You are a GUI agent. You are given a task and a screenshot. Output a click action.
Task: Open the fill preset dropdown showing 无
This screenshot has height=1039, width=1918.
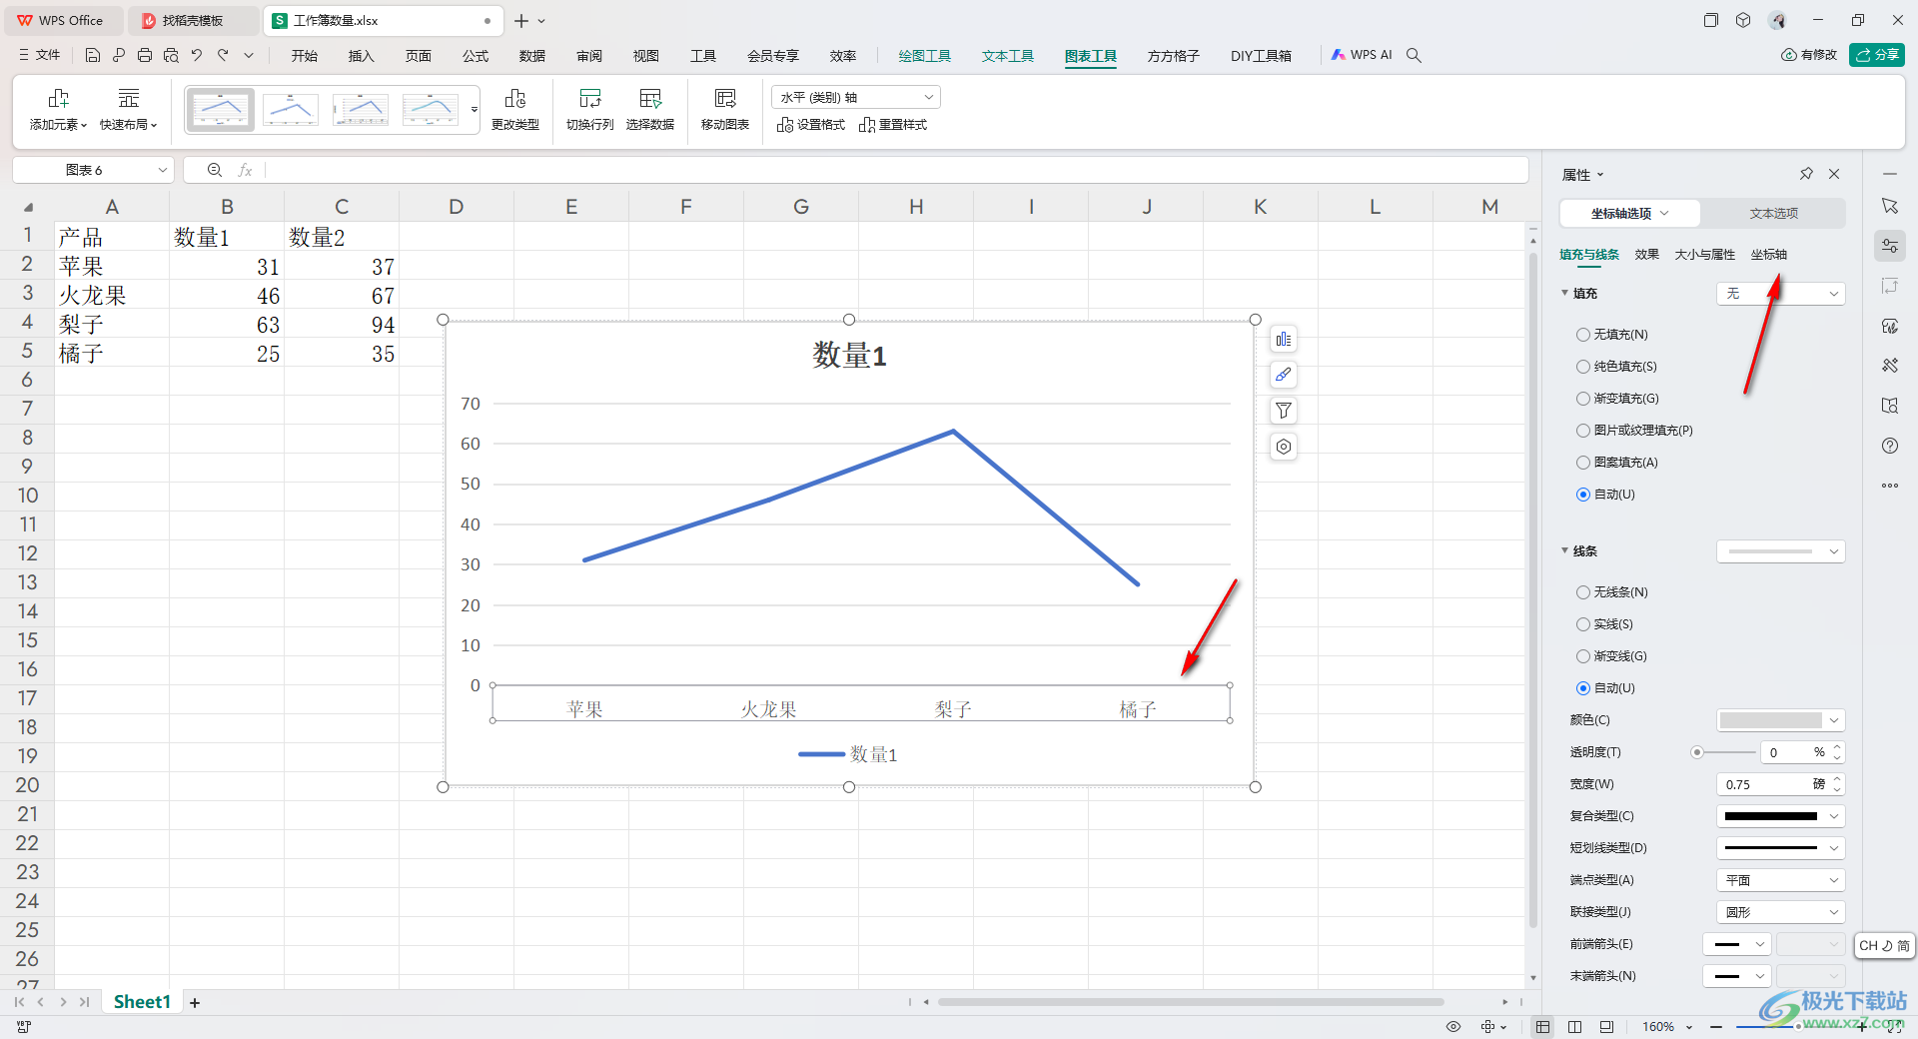1780,294
